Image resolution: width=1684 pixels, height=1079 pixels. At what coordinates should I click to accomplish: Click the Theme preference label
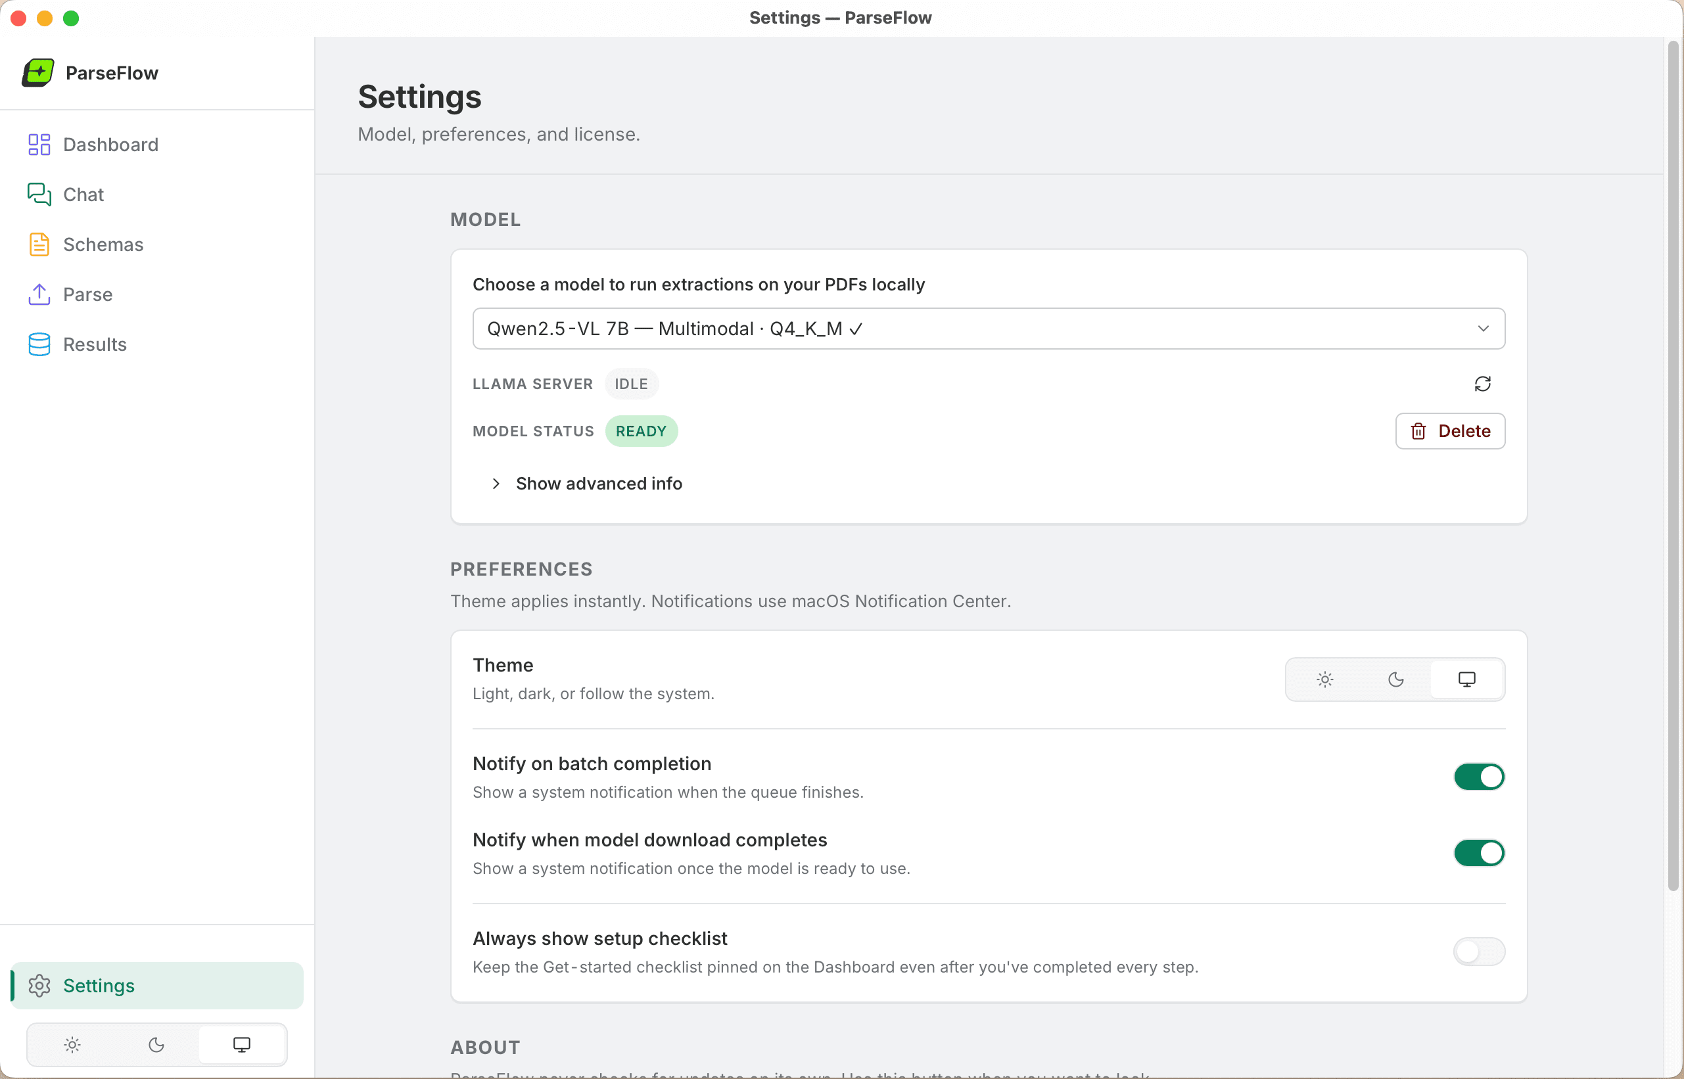pos(502,665)
